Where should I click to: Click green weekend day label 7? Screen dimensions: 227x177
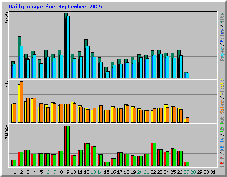55,172
